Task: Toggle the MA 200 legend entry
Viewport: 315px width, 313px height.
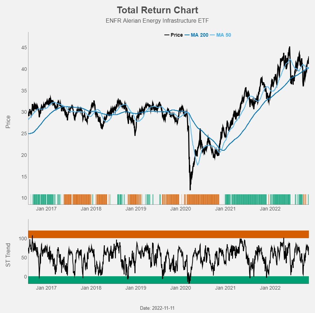Action: click(196, 35)
